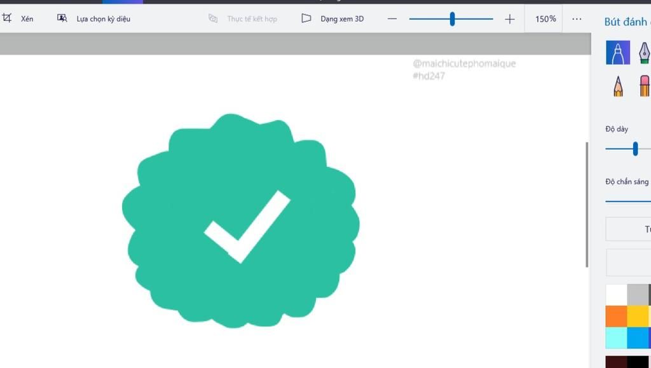Click the white checkmark on the badge
Viewport: 651px width, 368px height.
point(247,226)
